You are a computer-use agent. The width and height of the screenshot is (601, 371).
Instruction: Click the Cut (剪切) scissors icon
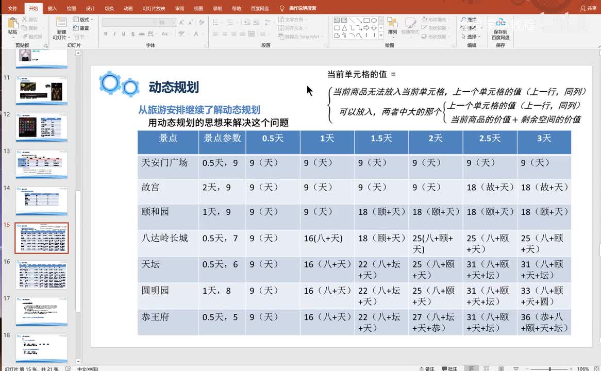(25, 20)
